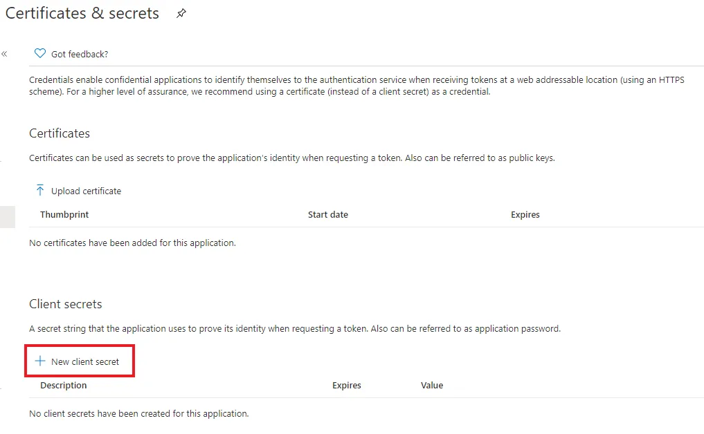Screen dimensions: 704x434
Task: Click the Description column header
Action: (x=63, y=386)
